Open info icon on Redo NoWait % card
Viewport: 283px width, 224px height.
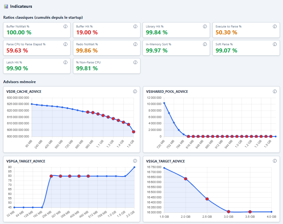click(x=135, y=44)
